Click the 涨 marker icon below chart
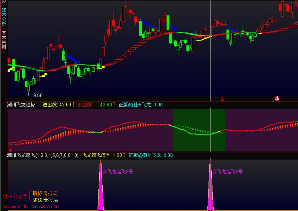Viewport: 298px width, 211px height. tap(277, 98)
